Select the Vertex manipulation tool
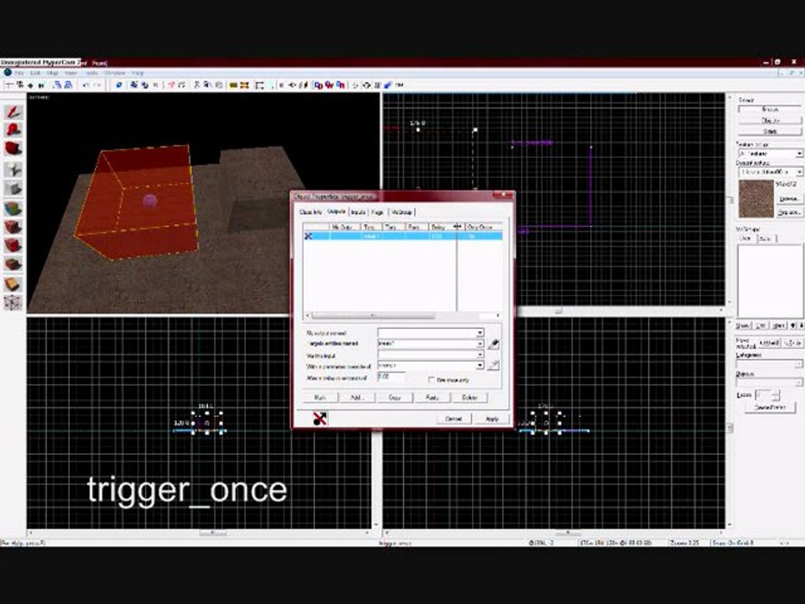 [13, 303]
